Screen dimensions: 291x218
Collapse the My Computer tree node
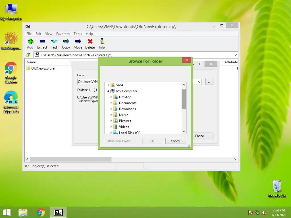pos(108,91)
